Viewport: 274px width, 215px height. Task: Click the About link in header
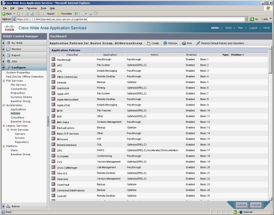coord(266,28)
